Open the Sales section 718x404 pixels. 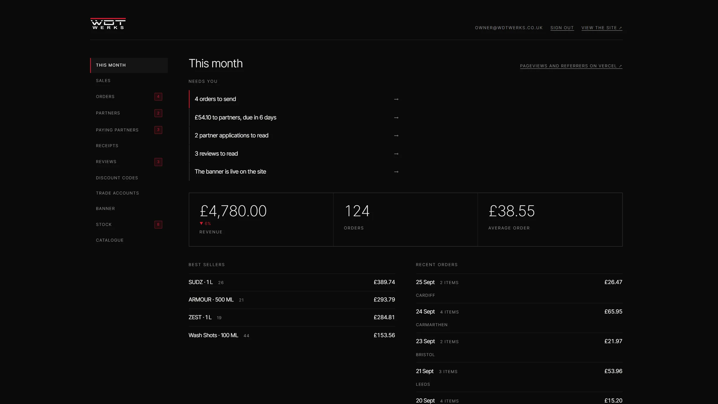[129, 81]
